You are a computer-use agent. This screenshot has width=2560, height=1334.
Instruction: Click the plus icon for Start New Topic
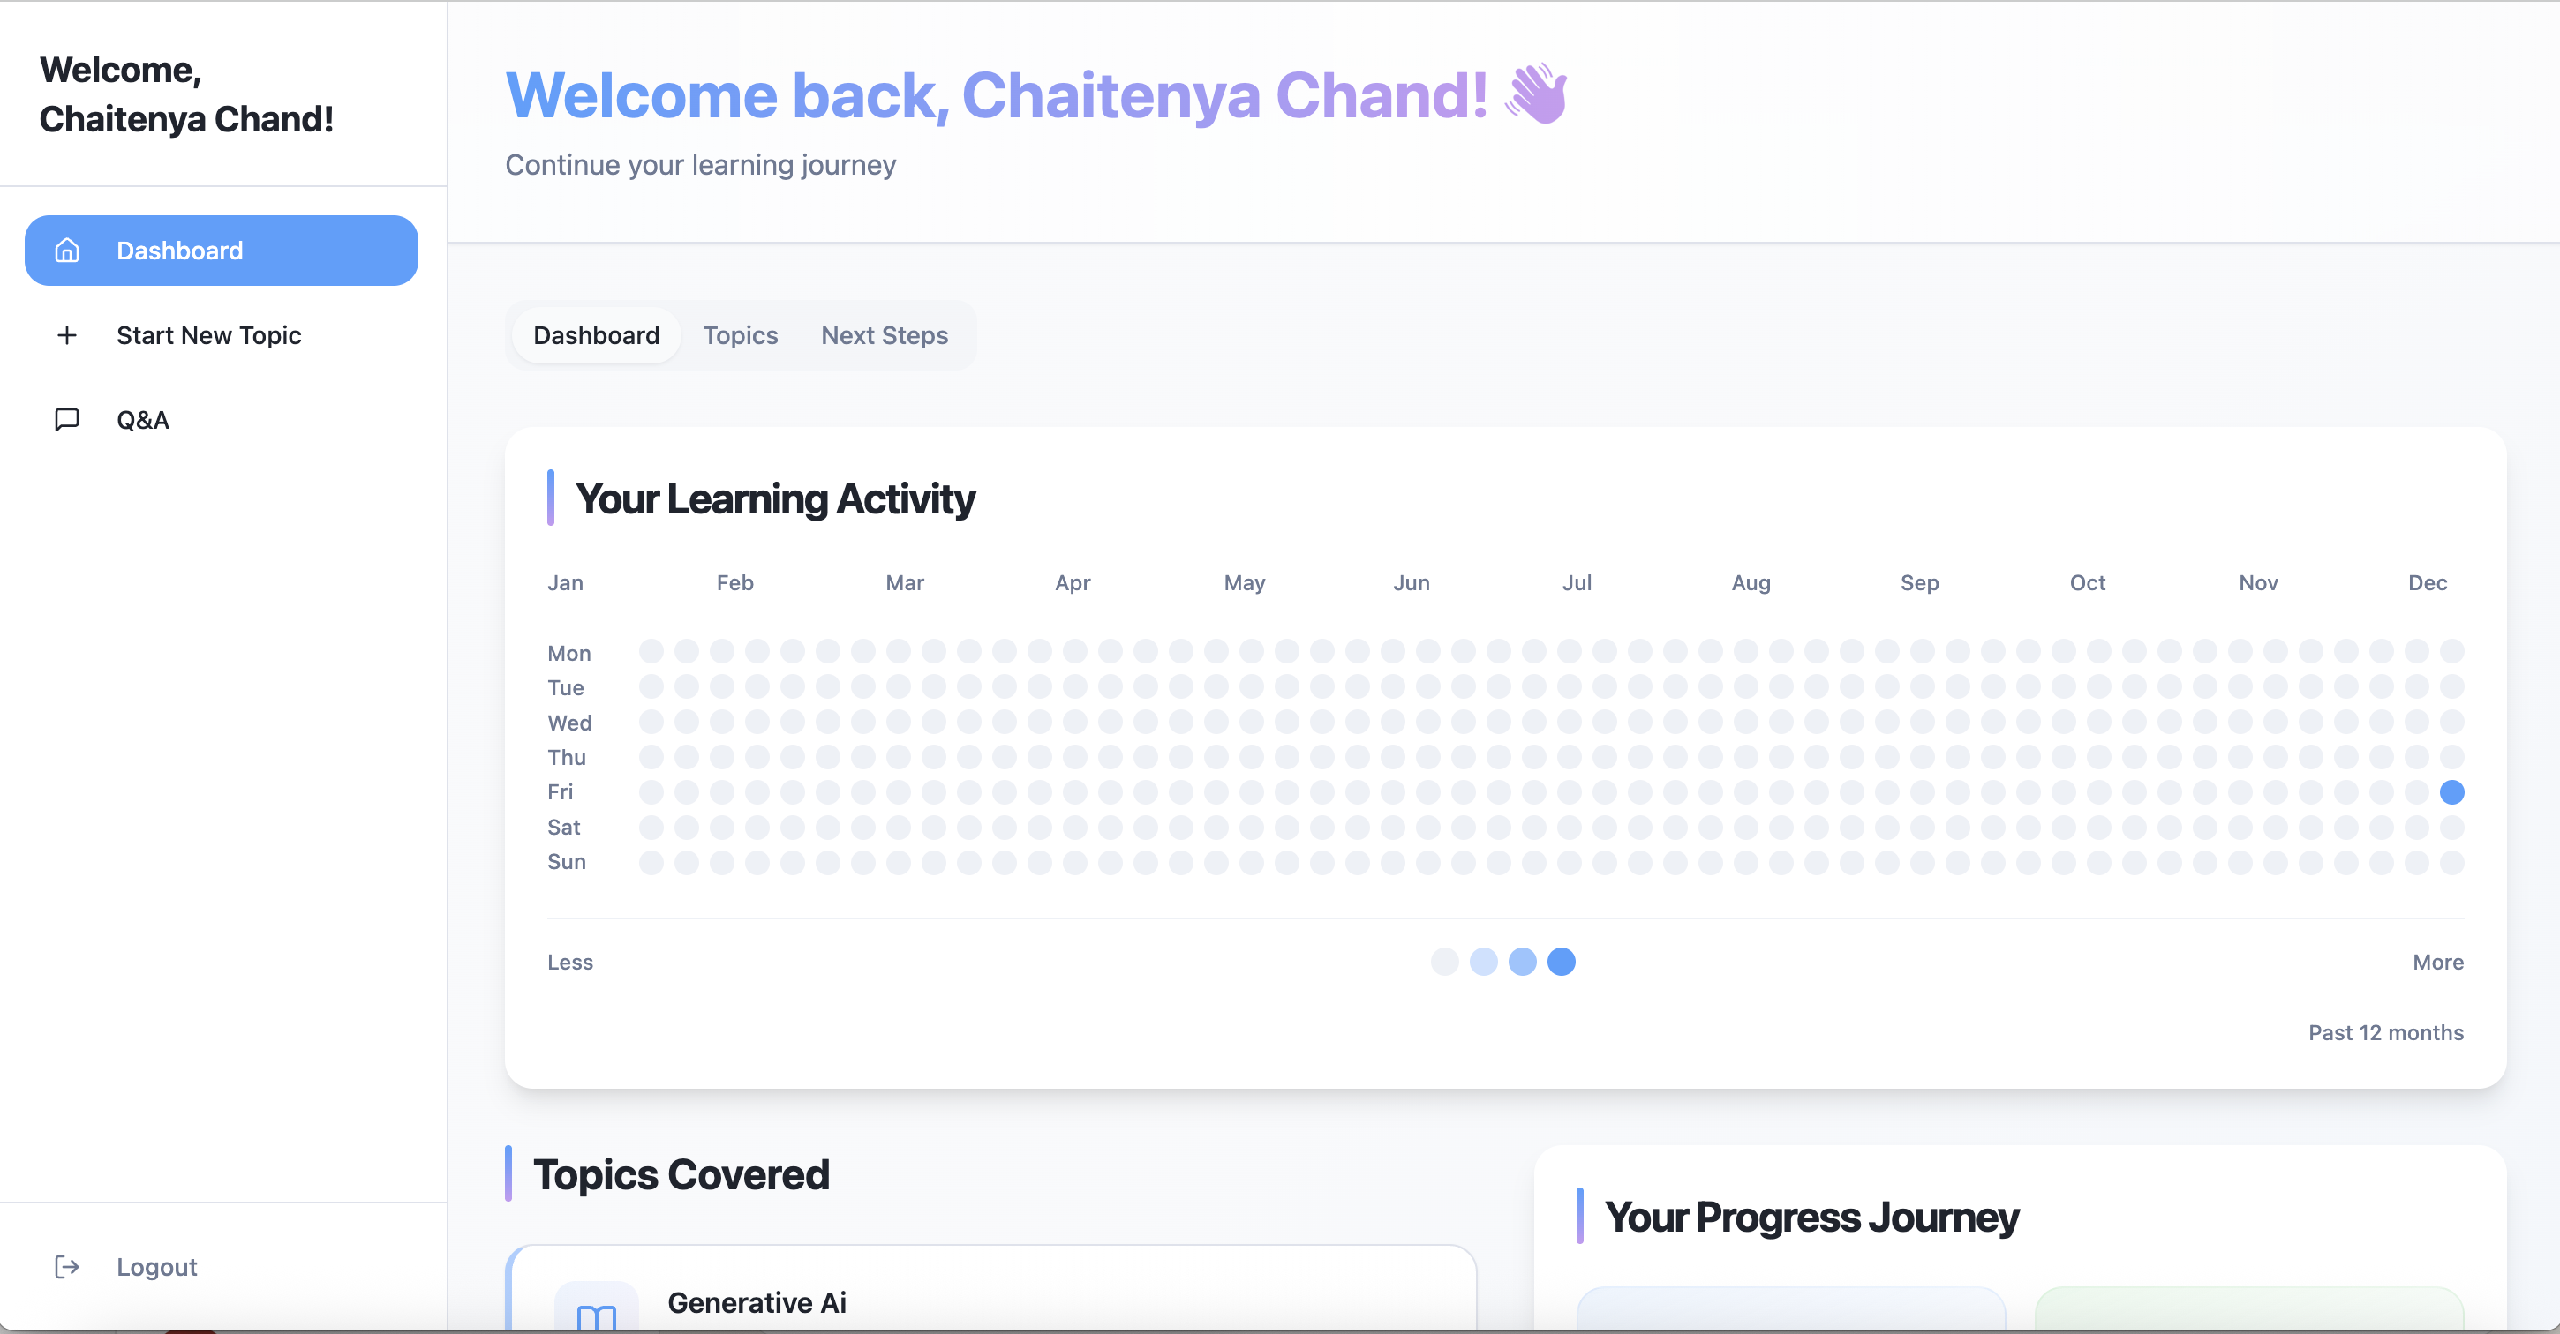pyautogui.click(x=66, y=336)
